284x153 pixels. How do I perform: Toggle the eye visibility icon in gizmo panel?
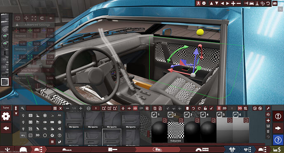[51, 18]
